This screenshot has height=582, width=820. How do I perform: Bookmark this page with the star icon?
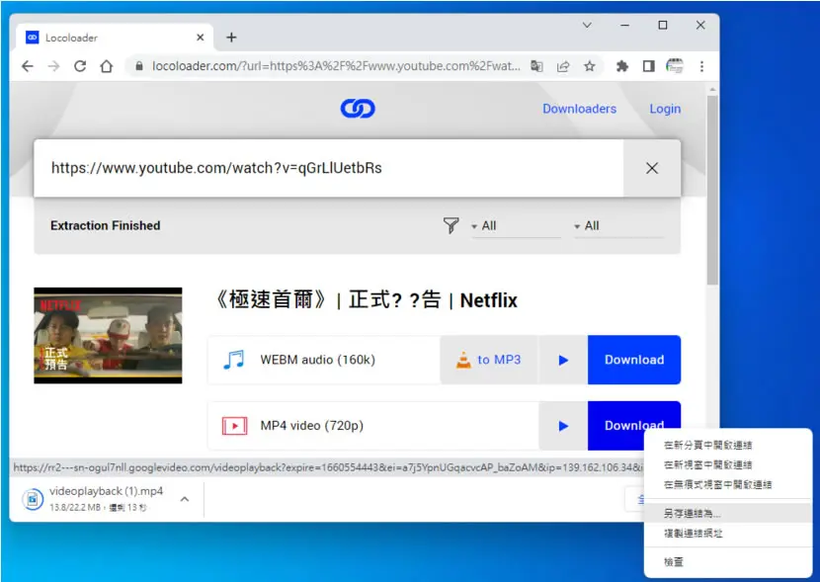[590, 66]
